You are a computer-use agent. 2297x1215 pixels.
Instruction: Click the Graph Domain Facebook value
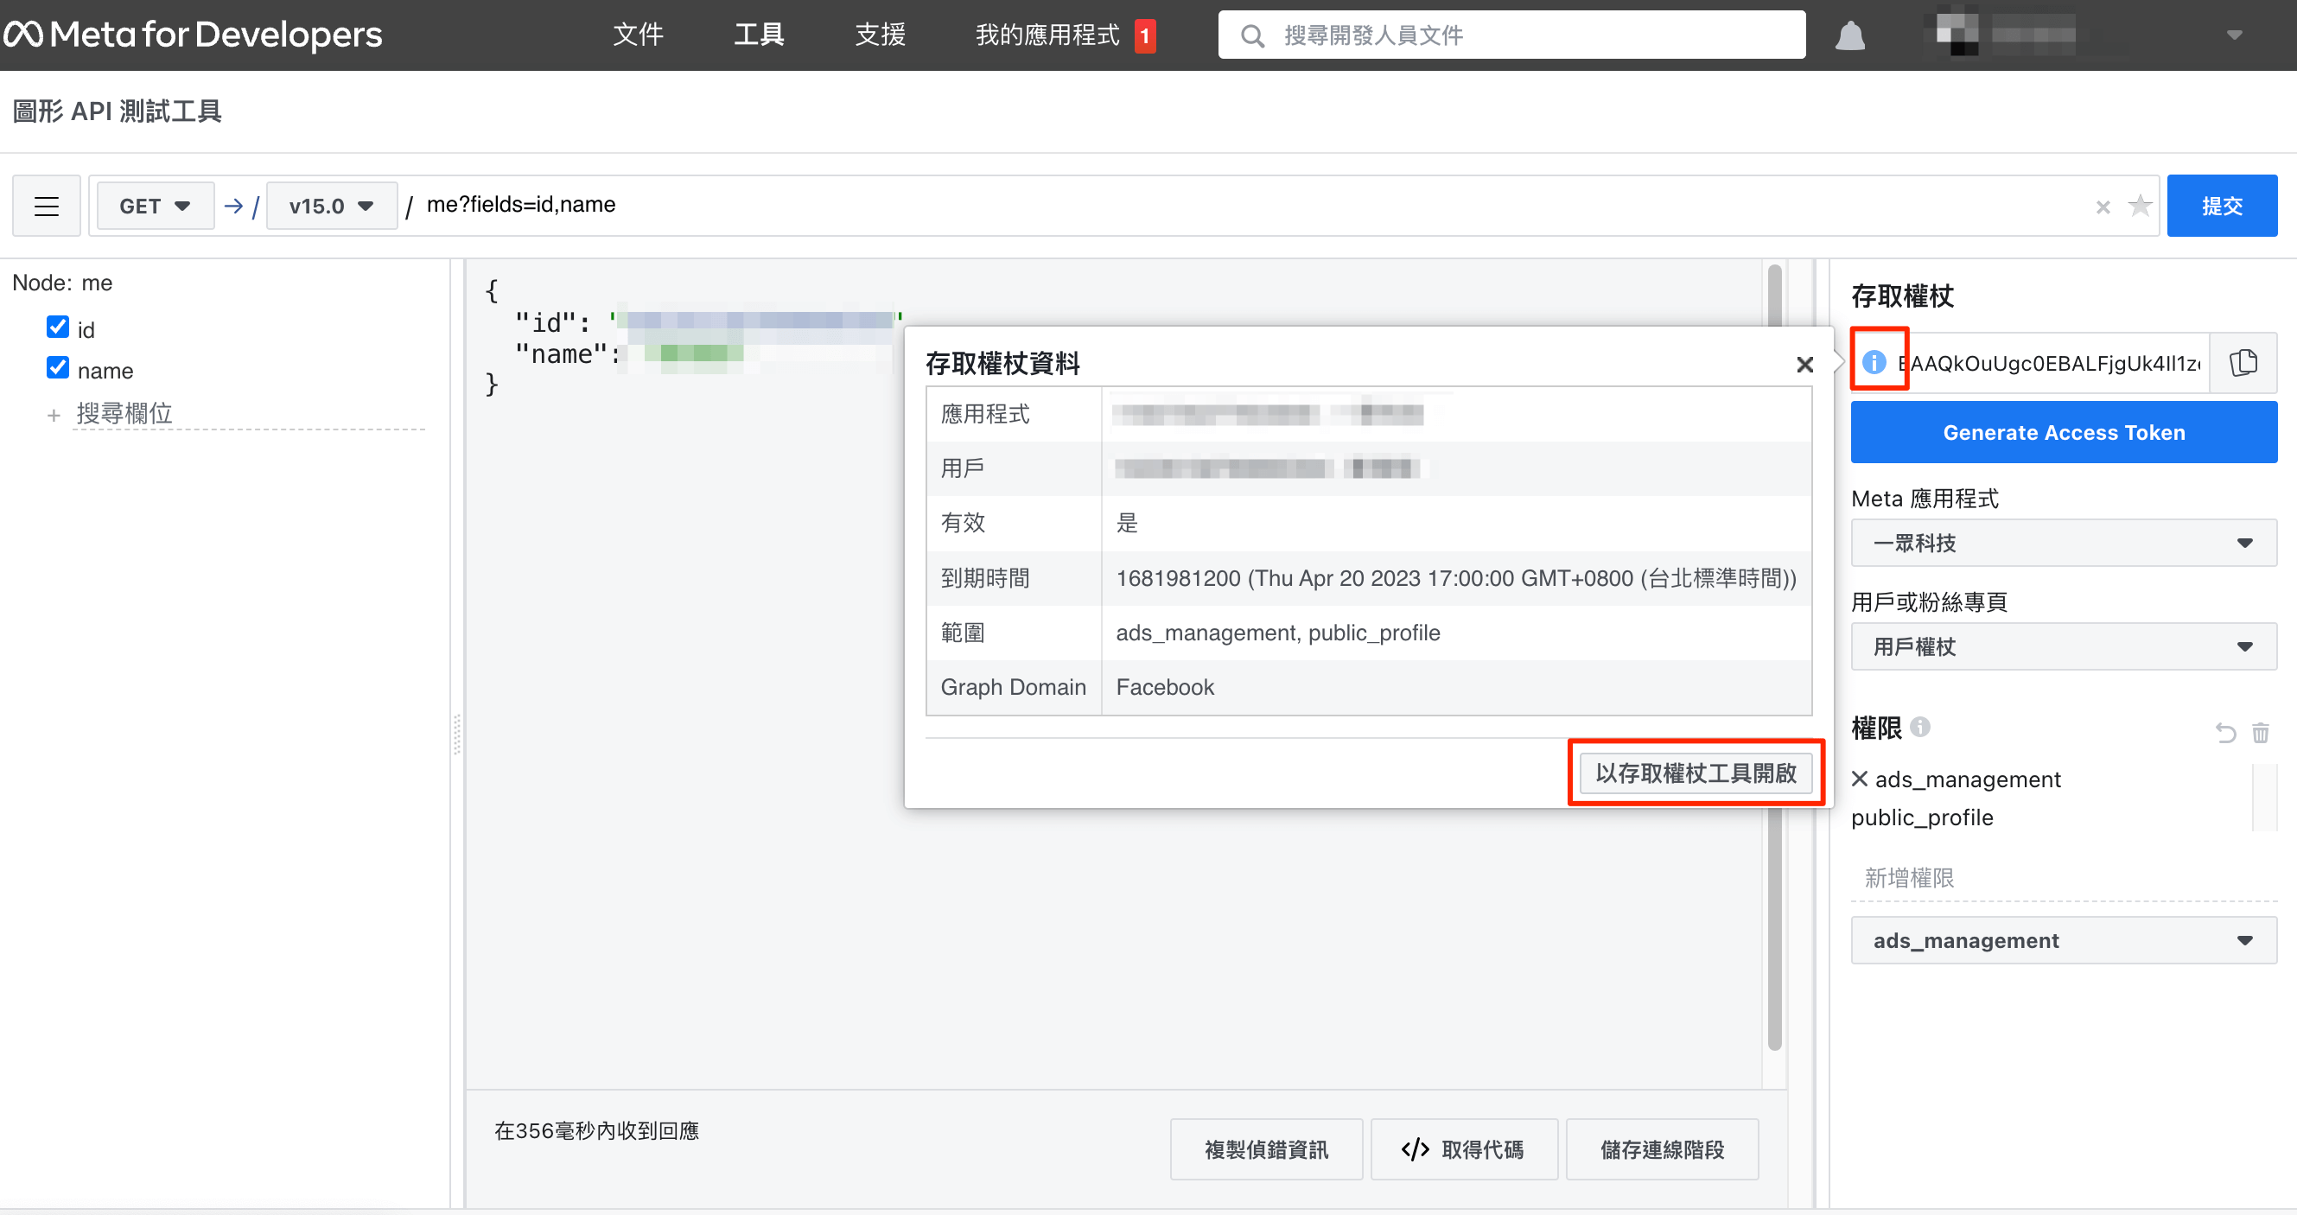[x=1165, y=687]
